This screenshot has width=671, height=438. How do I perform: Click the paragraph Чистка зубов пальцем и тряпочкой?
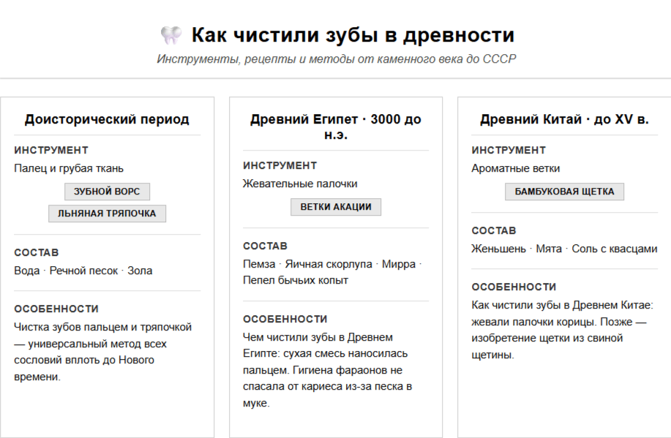(x=103, y=352)
